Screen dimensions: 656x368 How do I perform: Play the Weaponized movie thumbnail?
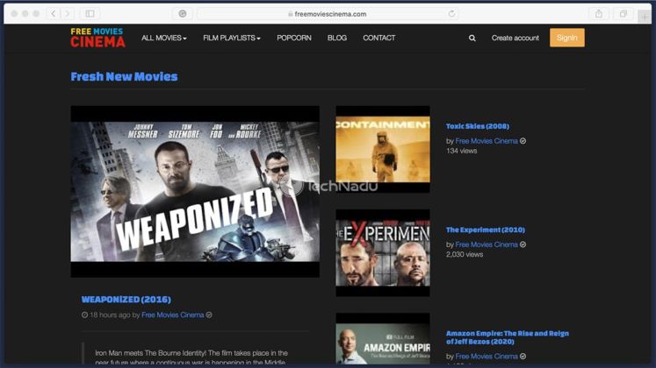point(195,192)
